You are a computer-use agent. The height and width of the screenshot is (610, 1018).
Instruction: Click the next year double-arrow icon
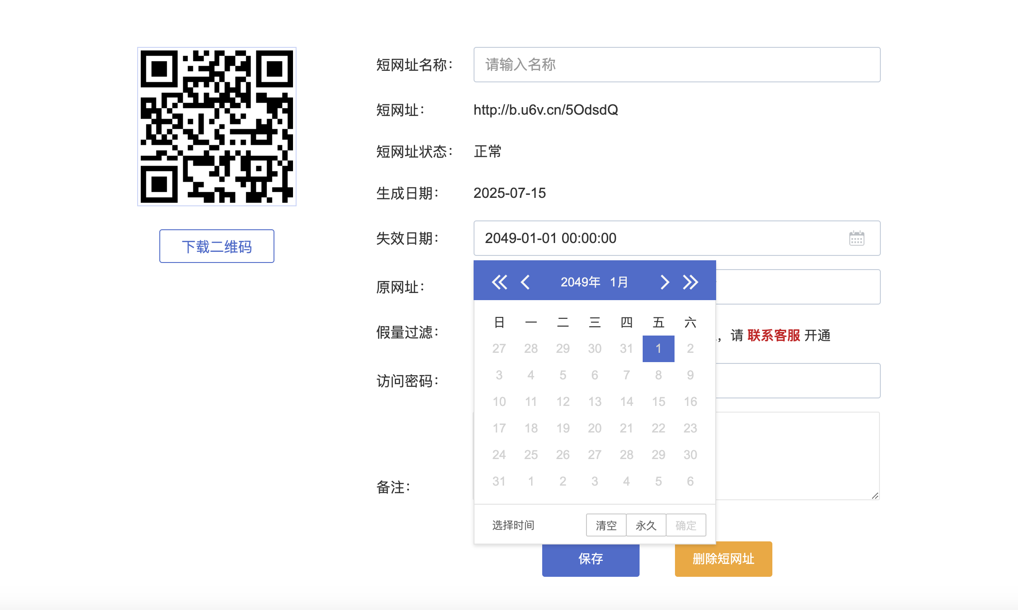[x=690, y=282]
